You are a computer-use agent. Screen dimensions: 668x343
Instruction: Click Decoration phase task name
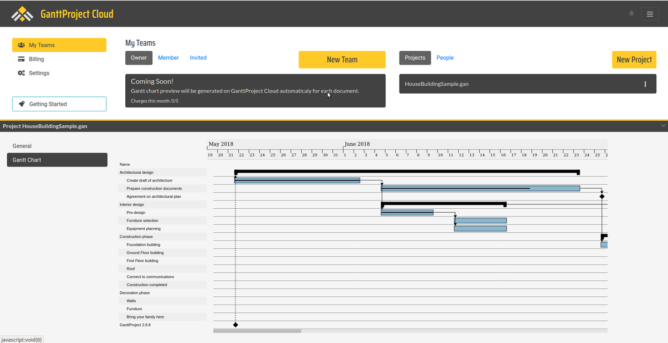(135, 293)
